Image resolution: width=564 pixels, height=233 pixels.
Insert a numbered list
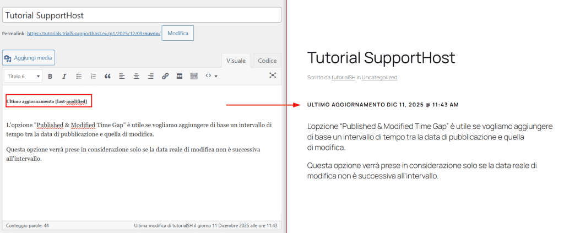(93, 76)
